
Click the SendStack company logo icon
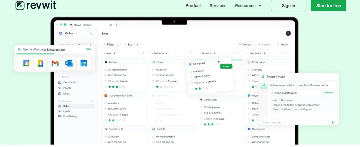(x=201, y=100)
